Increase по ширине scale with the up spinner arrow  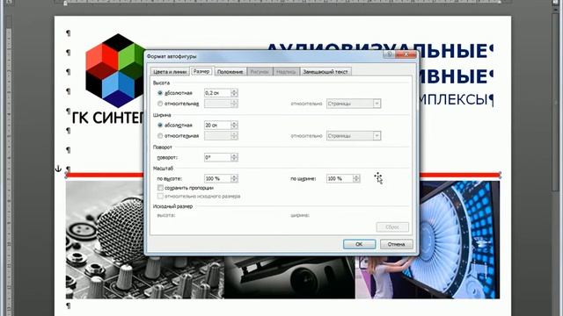[x=356, y=176]
